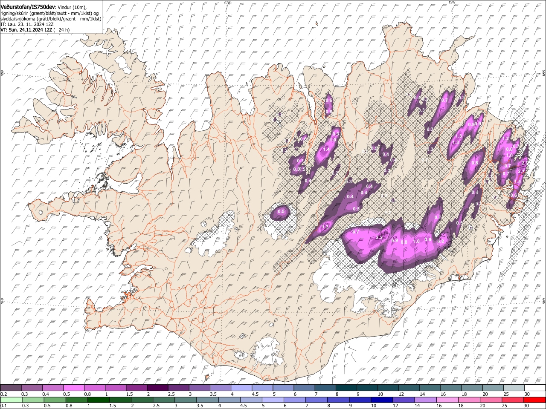Select the pink 0.8 swatch in the snow scale

94,388
